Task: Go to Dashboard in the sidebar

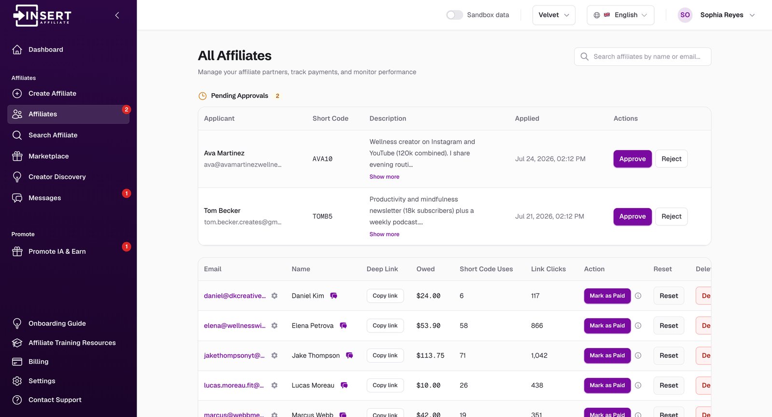Action: [69, 50]
